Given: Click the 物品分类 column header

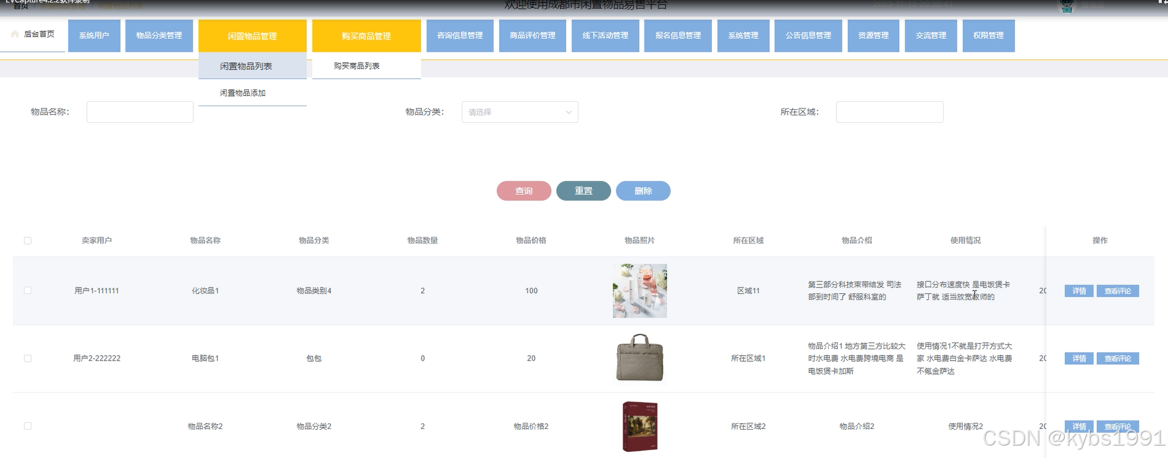Looking at the screenshot, I should coord(314,240).
